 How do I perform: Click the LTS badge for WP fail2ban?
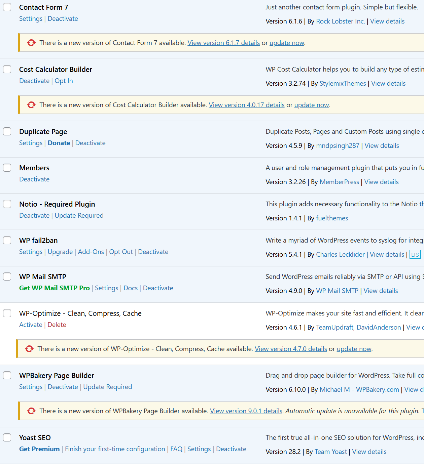[415, 255]
